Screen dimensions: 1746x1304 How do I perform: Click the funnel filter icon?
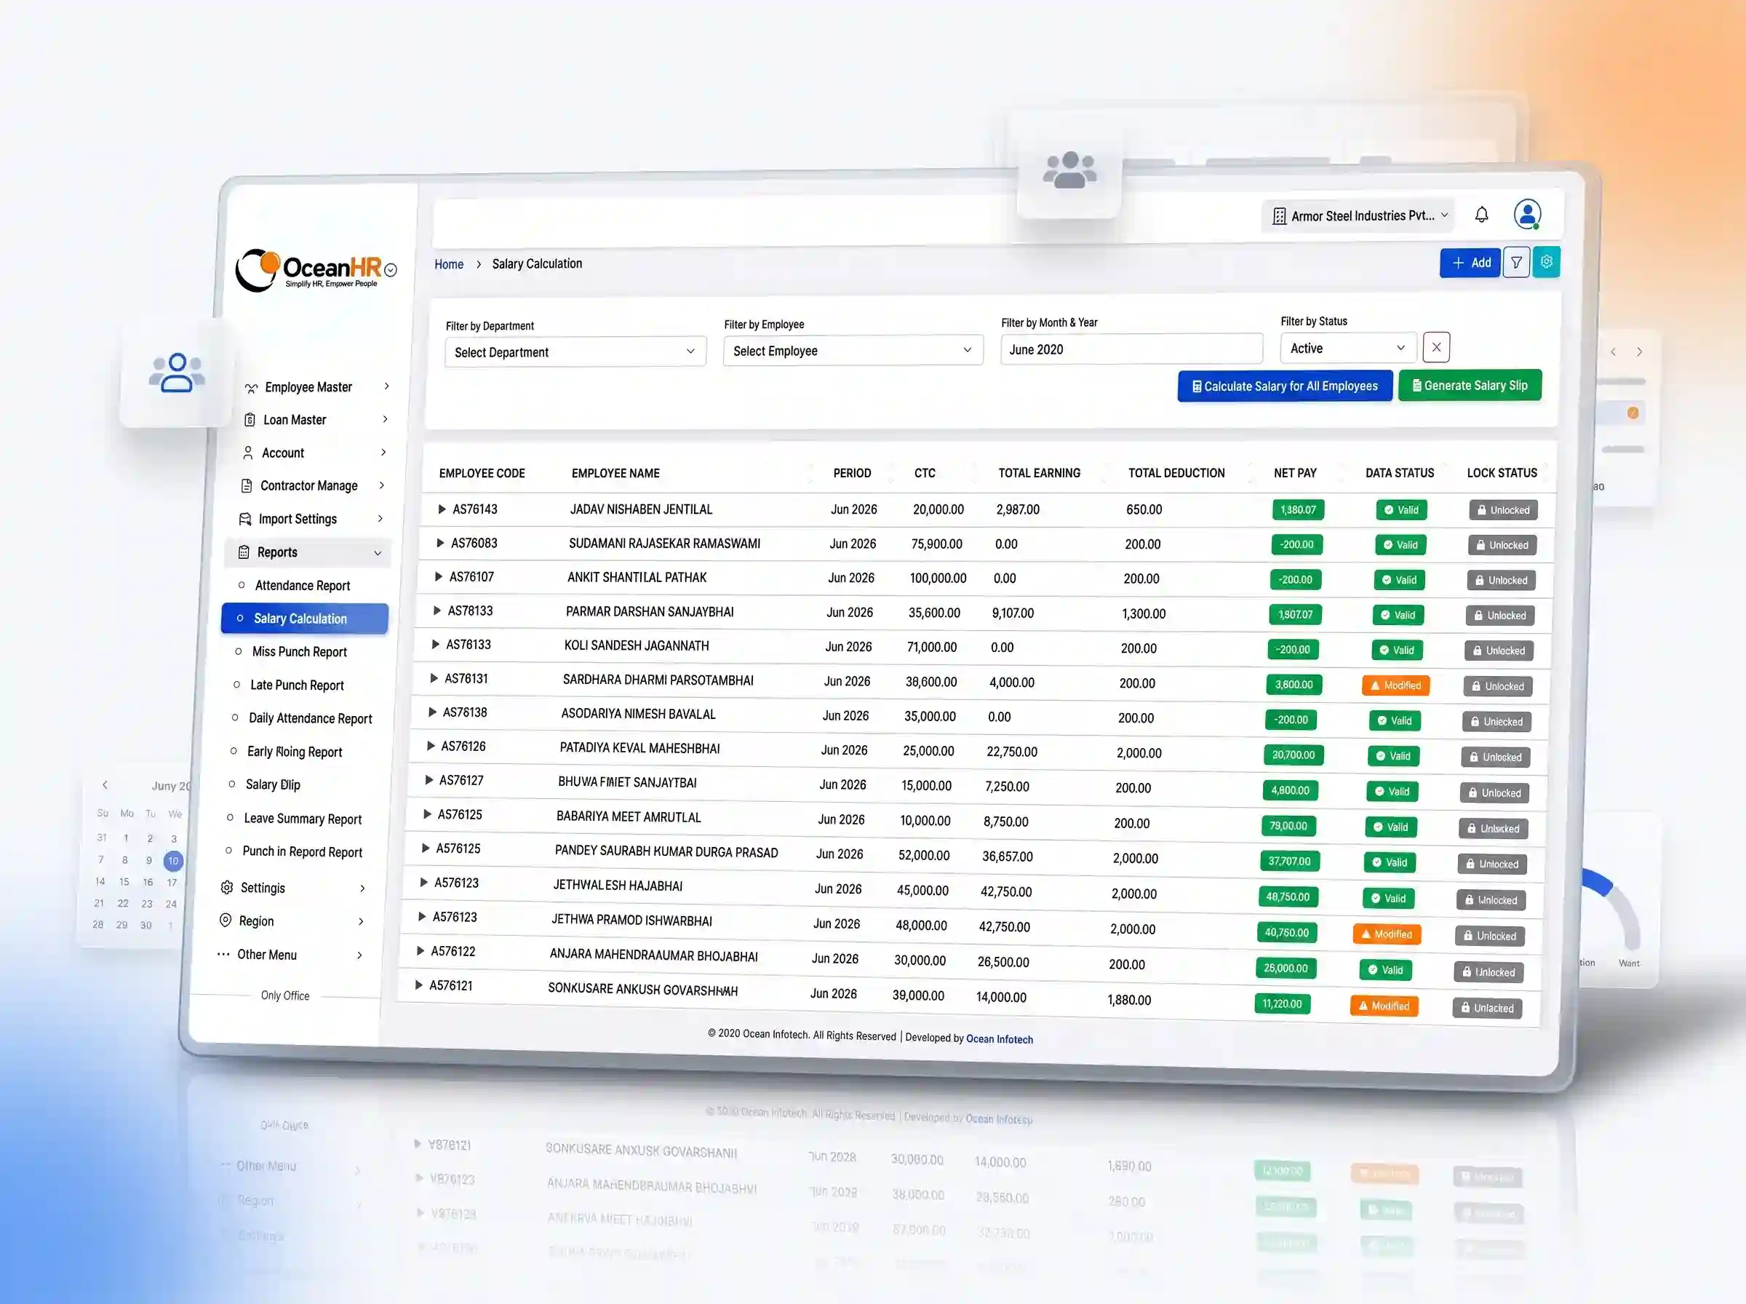click(1516, 263)
